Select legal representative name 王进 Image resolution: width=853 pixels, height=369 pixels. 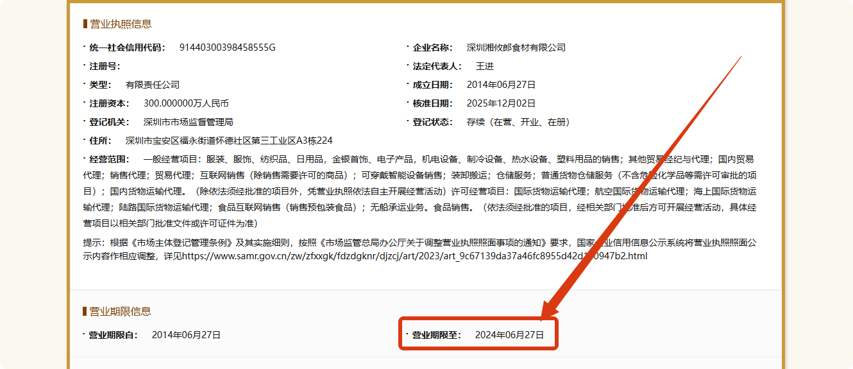click(x=485, y=66)
